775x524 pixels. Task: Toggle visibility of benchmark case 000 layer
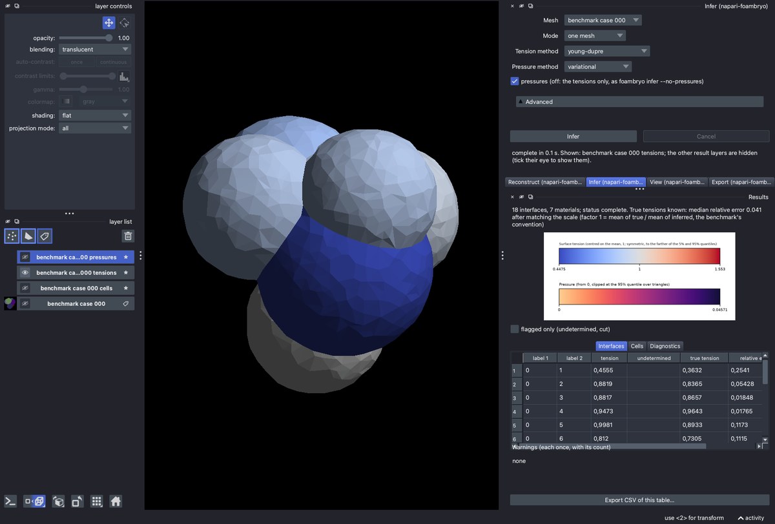point(25,303)
